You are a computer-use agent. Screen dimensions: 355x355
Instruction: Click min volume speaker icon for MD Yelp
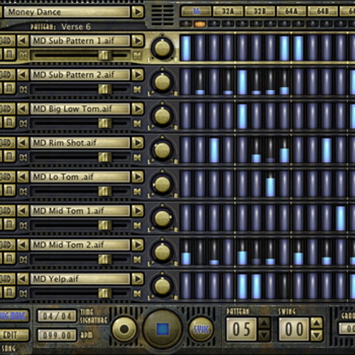(23, 294)
